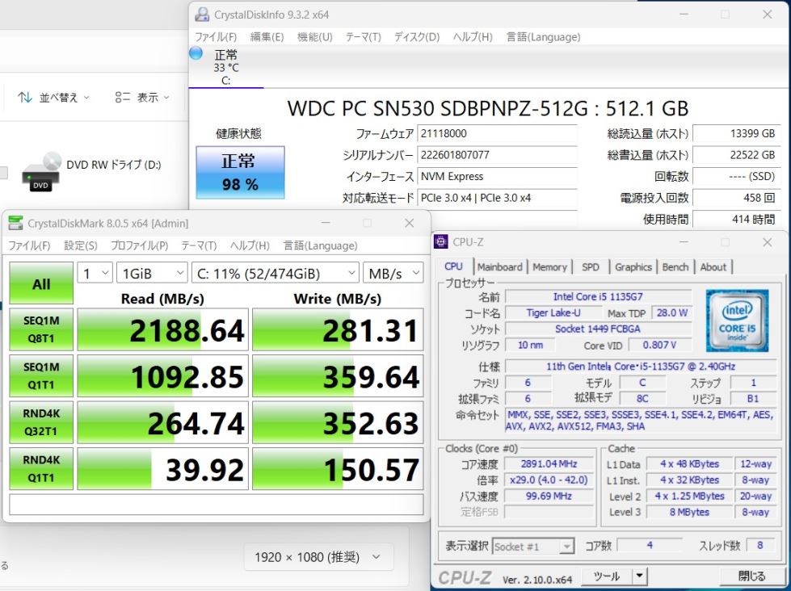The width and height of the screenshot is (791, 591).
Task: Open the C: 11% drive selection dropdown
Action: point(276,274)
